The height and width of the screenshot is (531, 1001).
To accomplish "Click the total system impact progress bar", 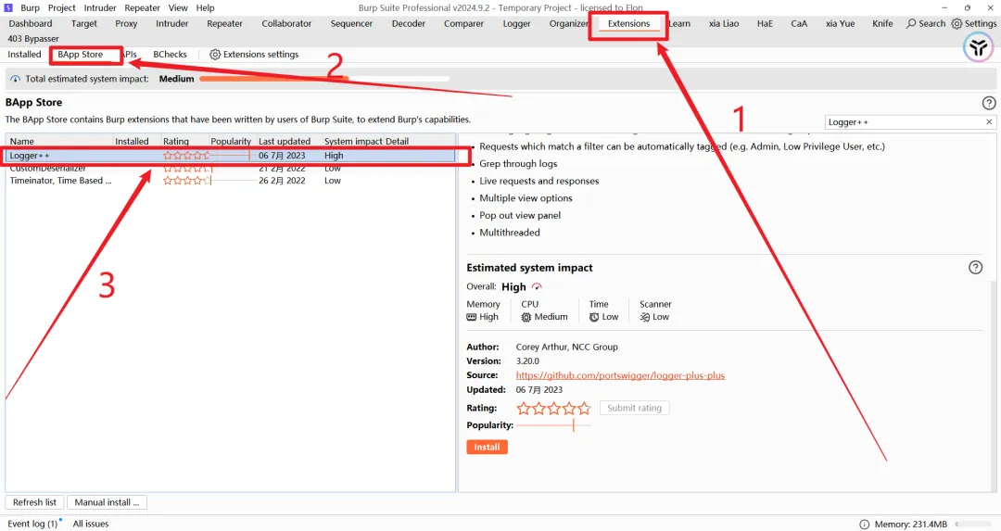I will pos(323,79).
